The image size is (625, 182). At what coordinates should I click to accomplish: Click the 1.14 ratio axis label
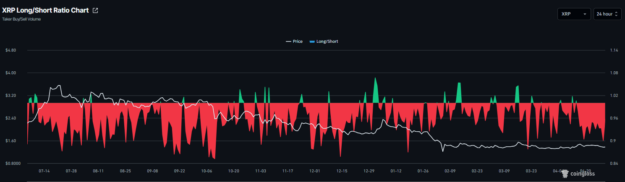click(614, 50)
